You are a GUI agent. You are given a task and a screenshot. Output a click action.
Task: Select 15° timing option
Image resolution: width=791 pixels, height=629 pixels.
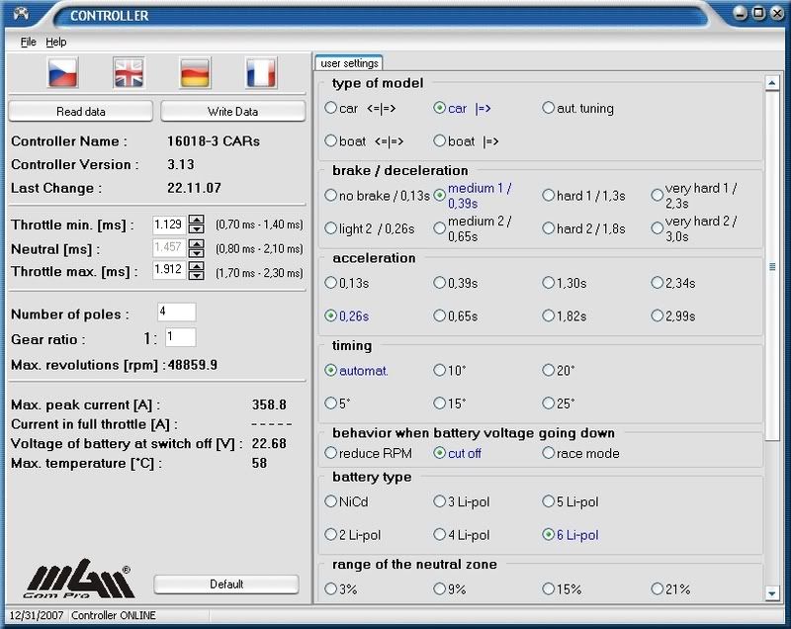[440, 403]
